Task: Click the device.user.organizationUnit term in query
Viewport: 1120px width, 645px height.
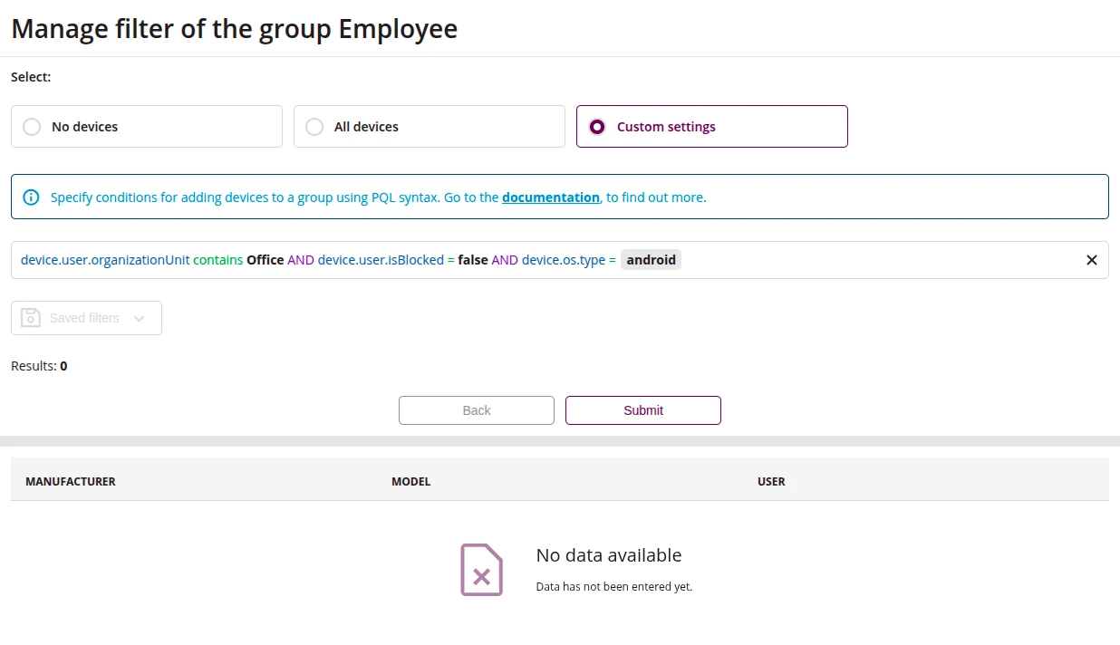Action: [x=105, y=260]
